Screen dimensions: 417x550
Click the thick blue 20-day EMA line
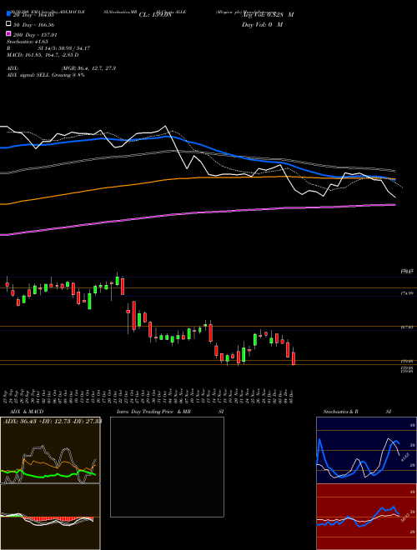(197, 144)
